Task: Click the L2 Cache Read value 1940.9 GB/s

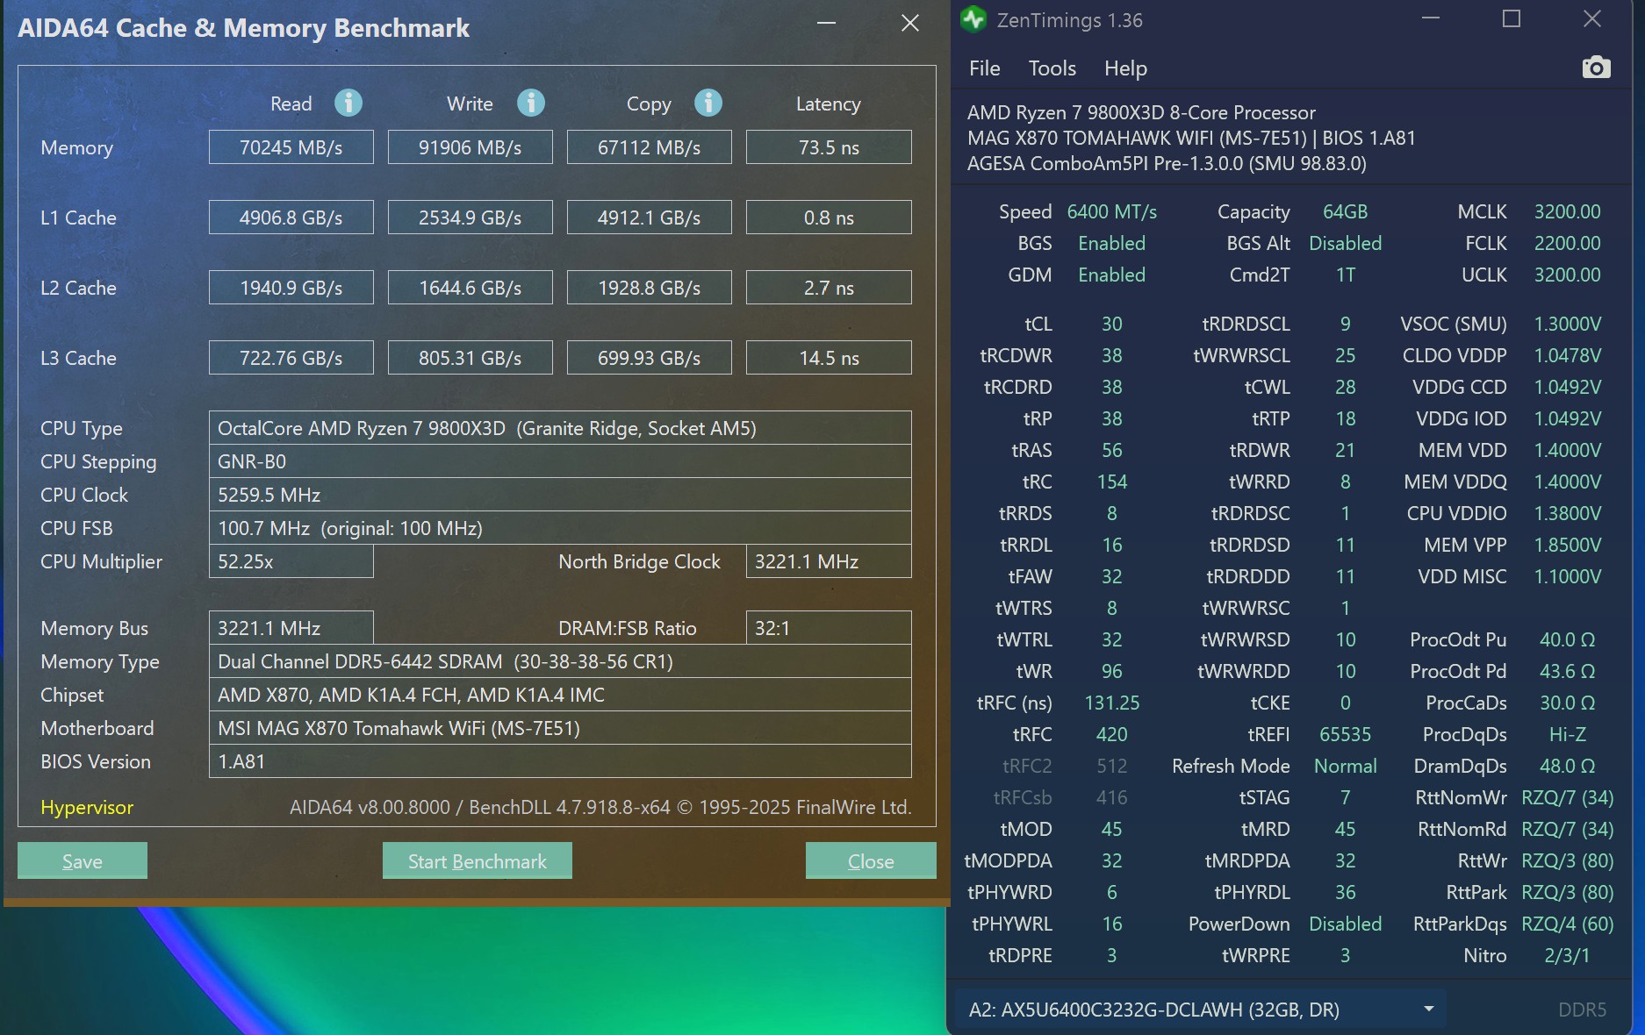Action: pyautogui.click(x=291, y=288)
